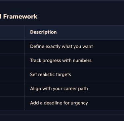Select the Description column header
Image resolution: width=124 pixels, height=121 pixels.
[x=43, y=32]
